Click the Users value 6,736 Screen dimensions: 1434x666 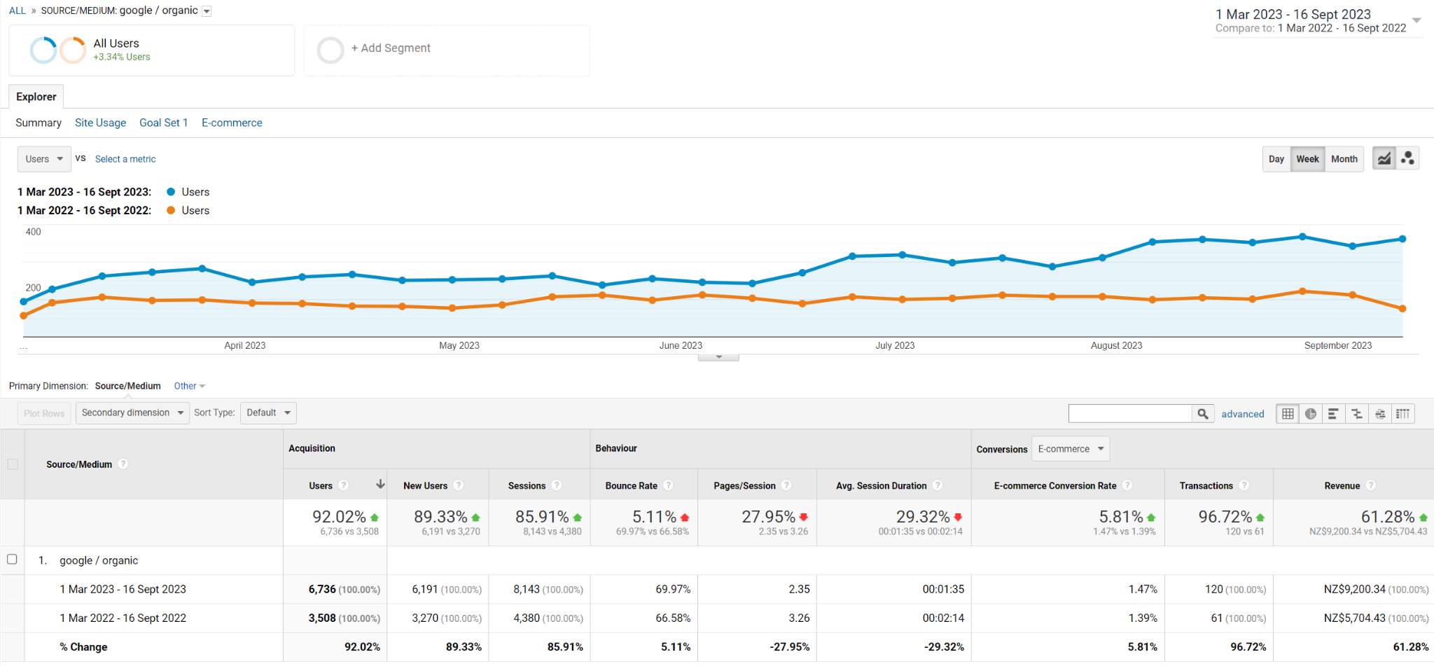322,589
